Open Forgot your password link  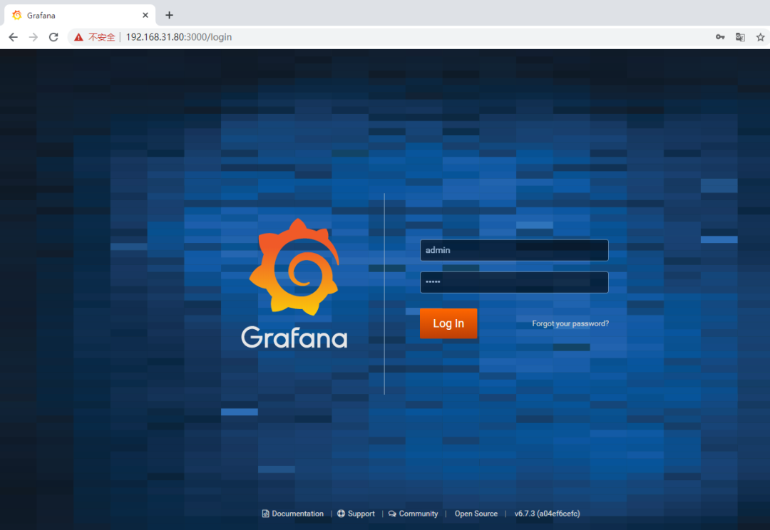[x=570, y=323]
